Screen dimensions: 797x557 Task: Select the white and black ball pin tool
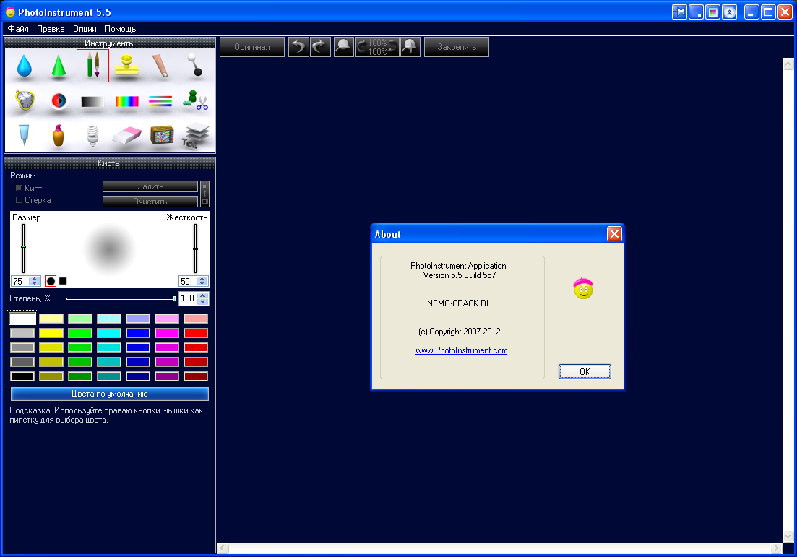click(x=194, y=66)
